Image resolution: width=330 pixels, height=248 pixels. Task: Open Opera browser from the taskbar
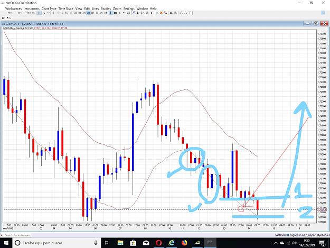[159, 243]
